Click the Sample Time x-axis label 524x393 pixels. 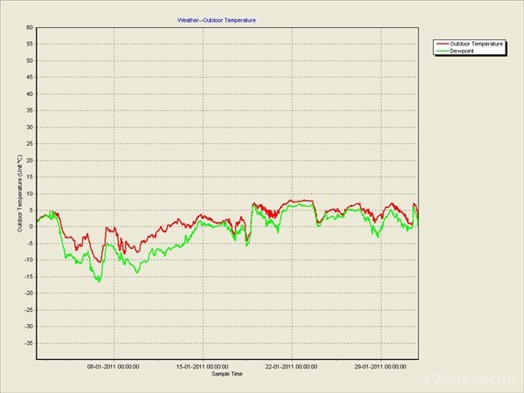227,374
